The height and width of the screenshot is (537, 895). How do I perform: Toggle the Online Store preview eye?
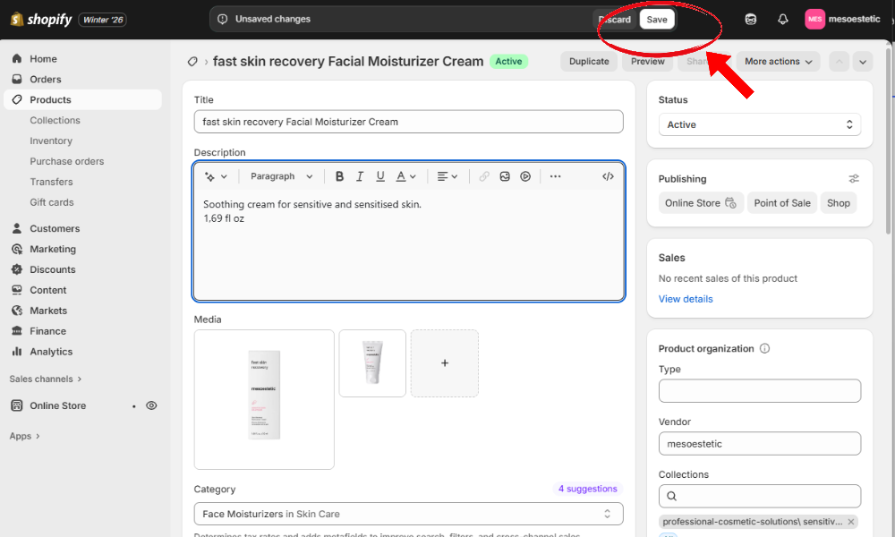pyautogui.click(x=151, y=405)
